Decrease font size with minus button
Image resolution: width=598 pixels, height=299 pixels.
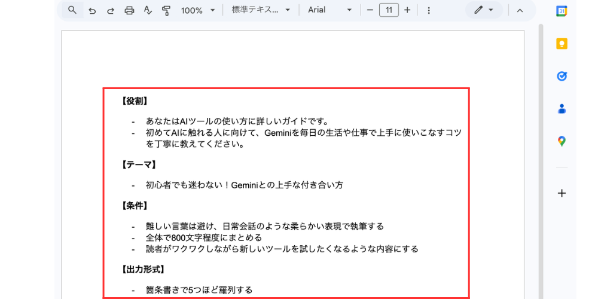click(370, 10)
